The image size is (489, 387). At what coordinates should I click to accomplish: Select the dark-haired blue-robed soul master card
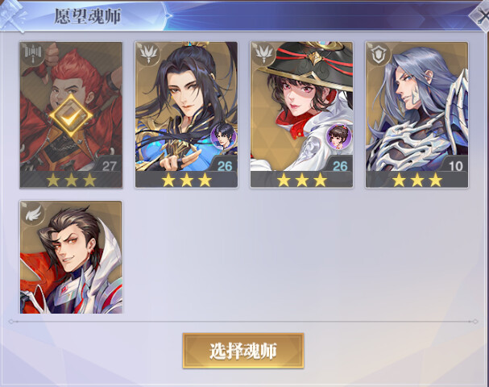click(x=186, y=114)
